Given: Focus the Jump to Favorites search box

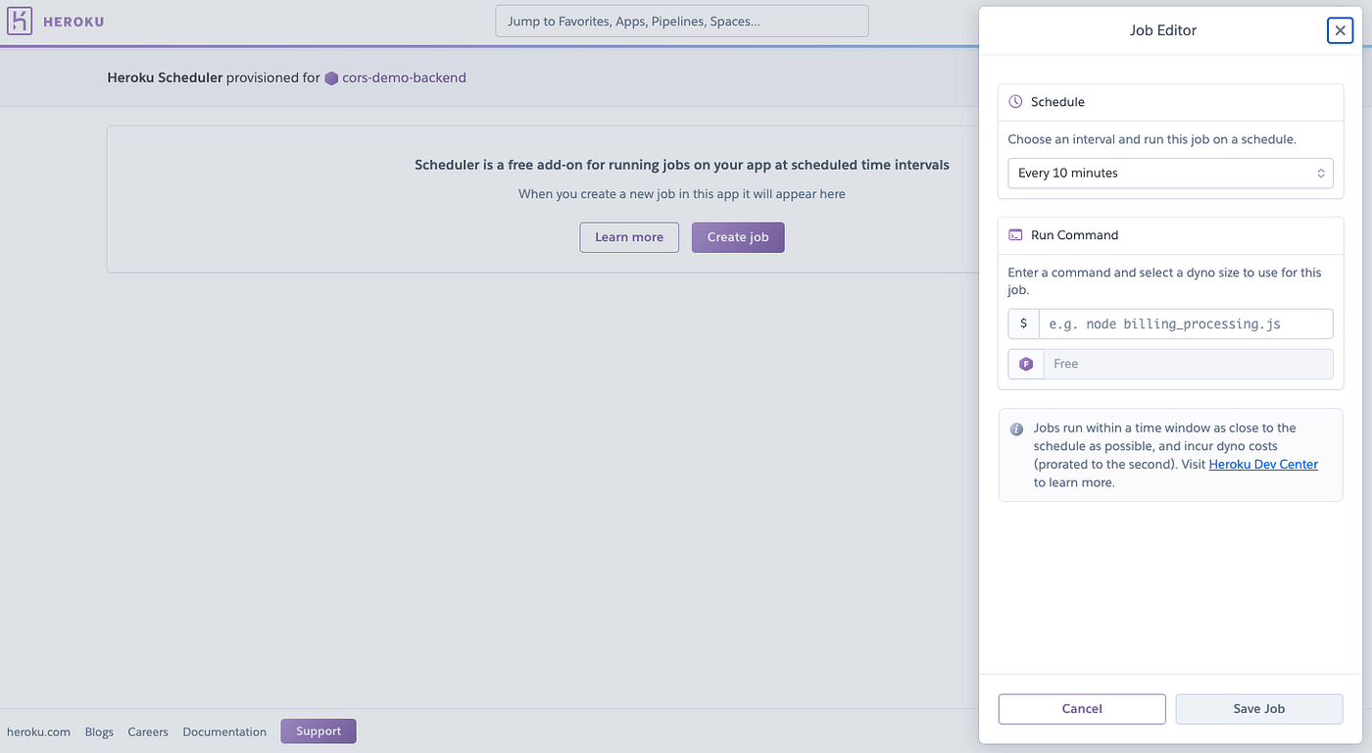Looking at the screenshot, I should pos(682,21).
